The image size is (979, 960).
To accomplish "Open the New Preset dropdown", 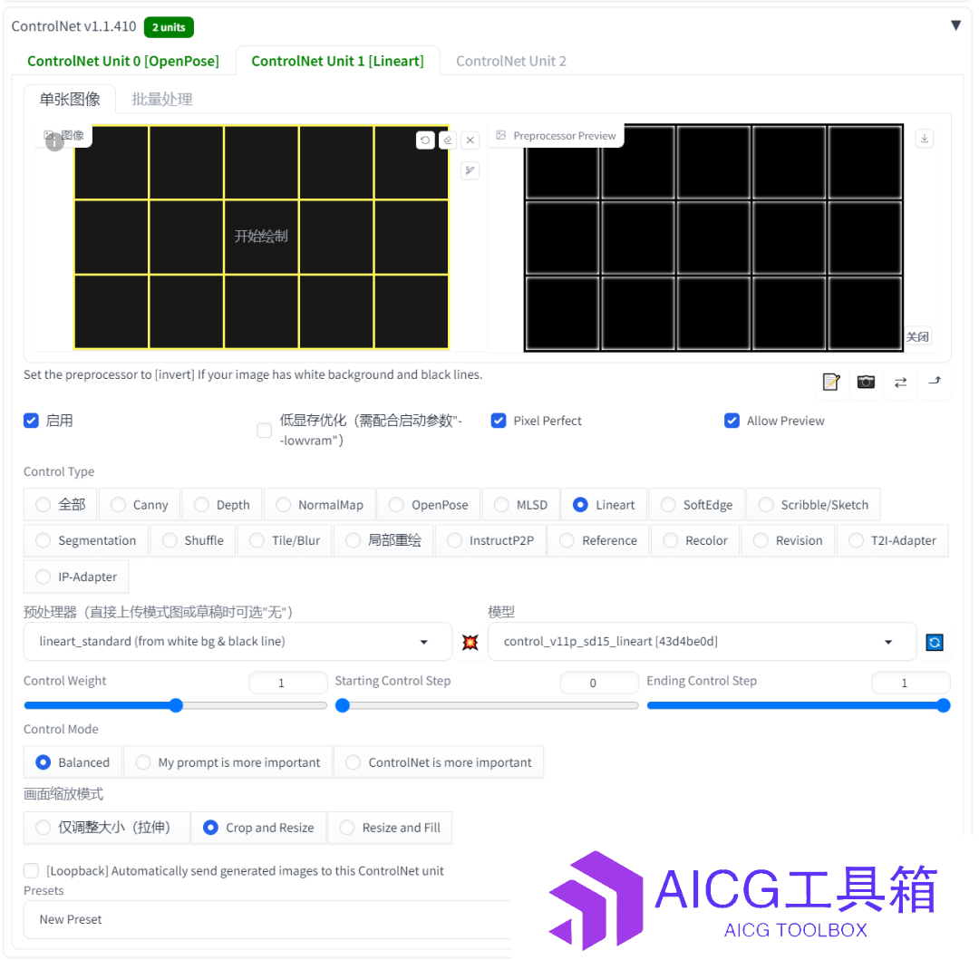I will click(x=268, y=919).
